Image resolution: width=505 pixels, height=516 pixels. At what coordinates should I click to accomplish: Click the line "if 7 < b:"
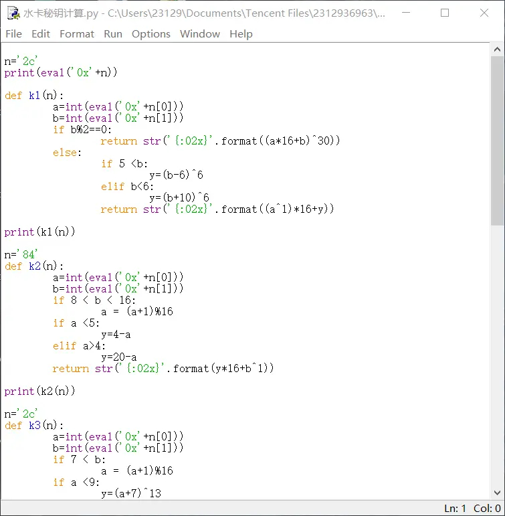[80, 459]
